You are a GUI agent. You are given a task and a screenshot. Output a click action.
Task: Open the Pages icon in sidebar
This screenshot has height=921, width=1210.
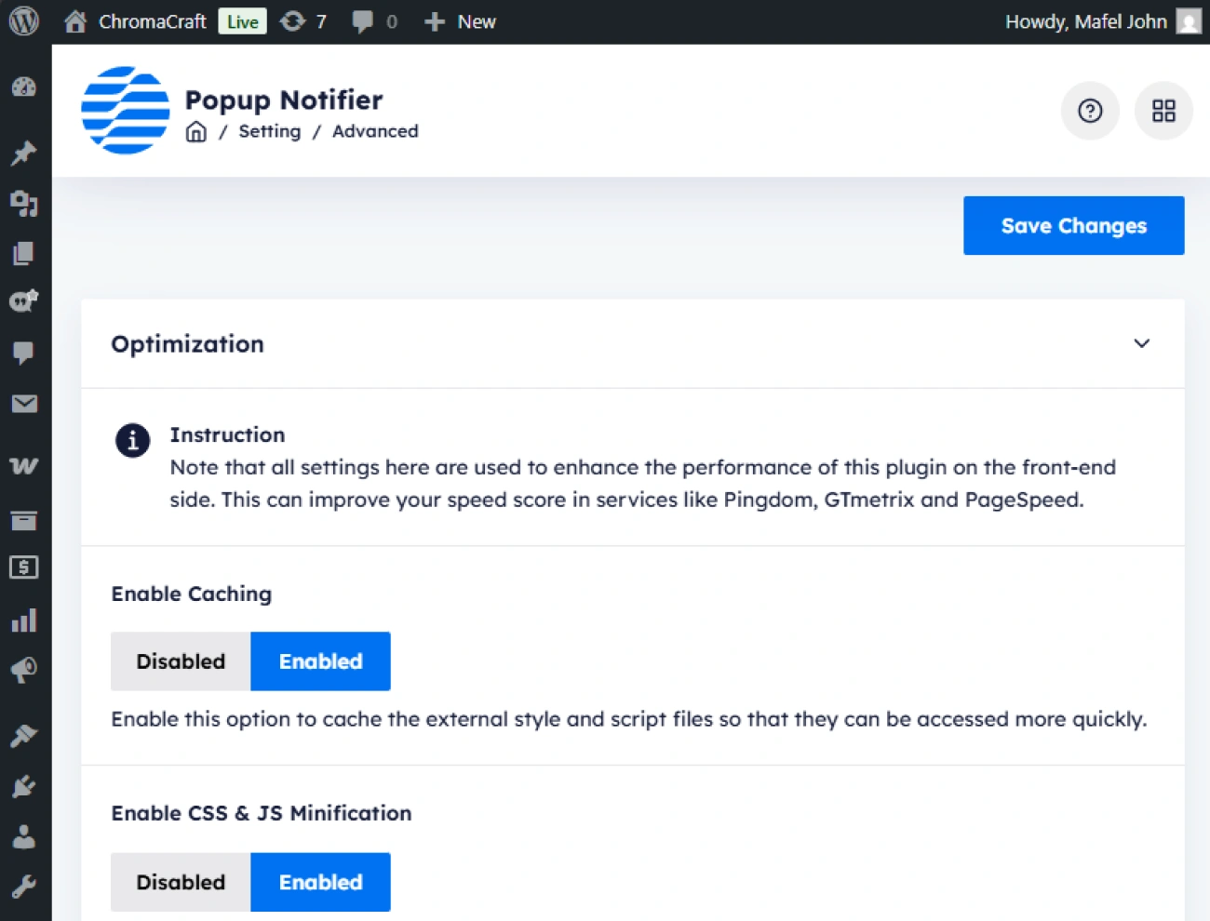click(x=24, y=253)
